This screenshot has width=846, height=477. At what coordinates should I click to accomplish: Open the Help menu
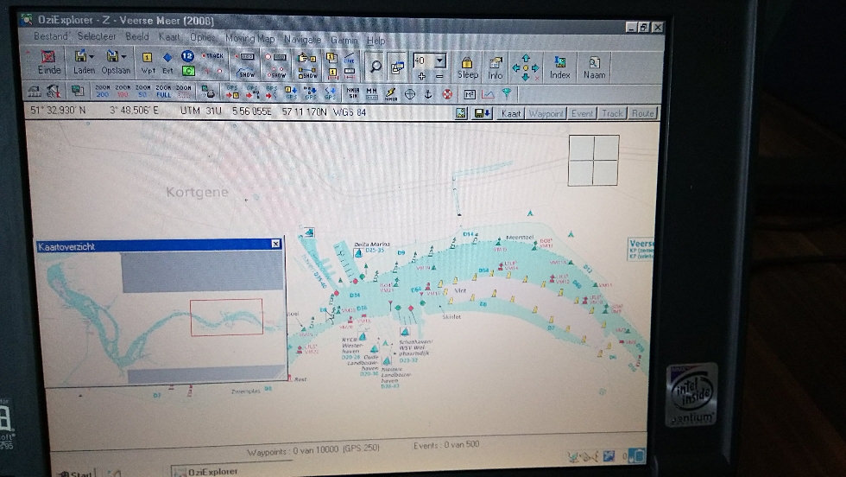pyautogui.click(x=376, y=41)
